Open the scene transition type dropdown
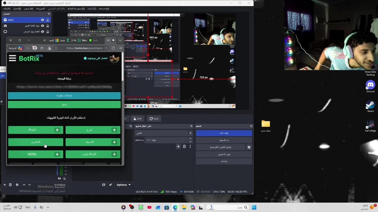Viewport: 378px width, 212px height. click(164, 133)
